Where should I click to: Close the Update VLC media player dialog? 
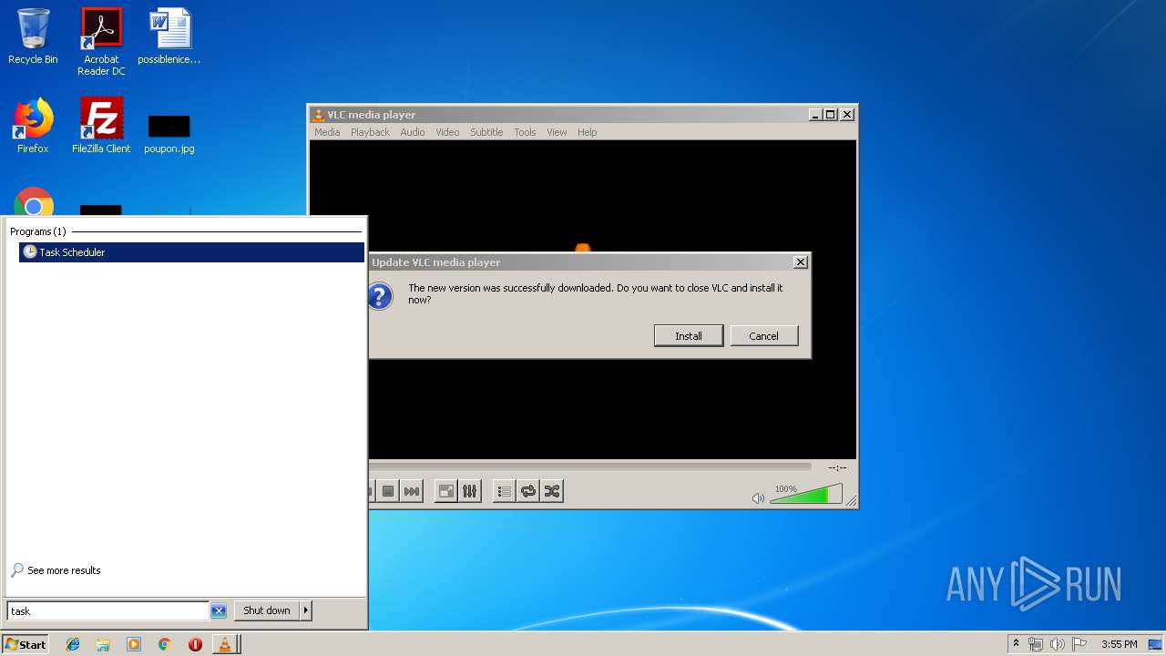coord(800,262)
